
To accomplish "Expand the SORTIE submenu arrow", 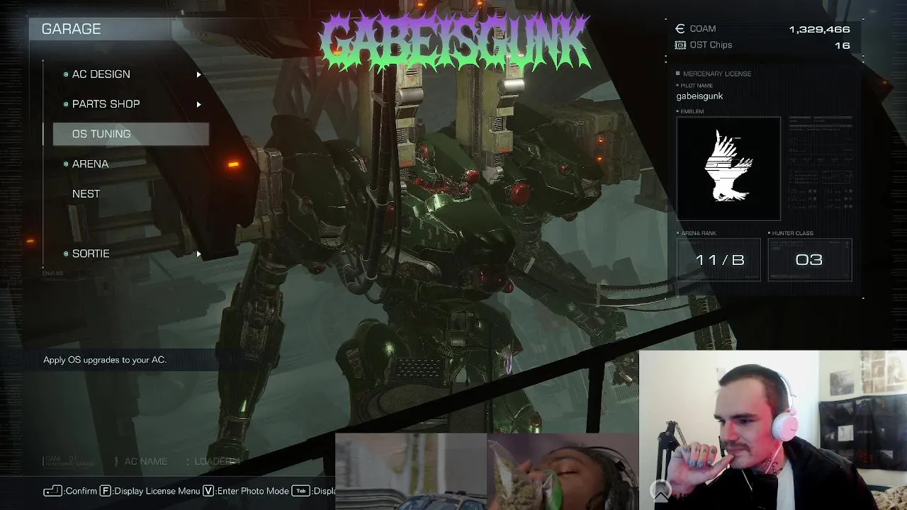I will [198, 254].
